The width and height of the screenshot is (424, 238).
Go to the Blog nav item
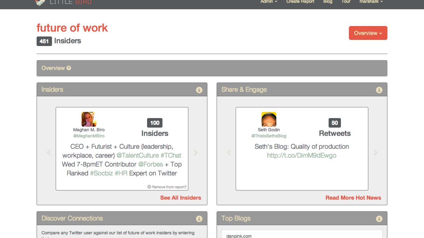click(328, 2)
